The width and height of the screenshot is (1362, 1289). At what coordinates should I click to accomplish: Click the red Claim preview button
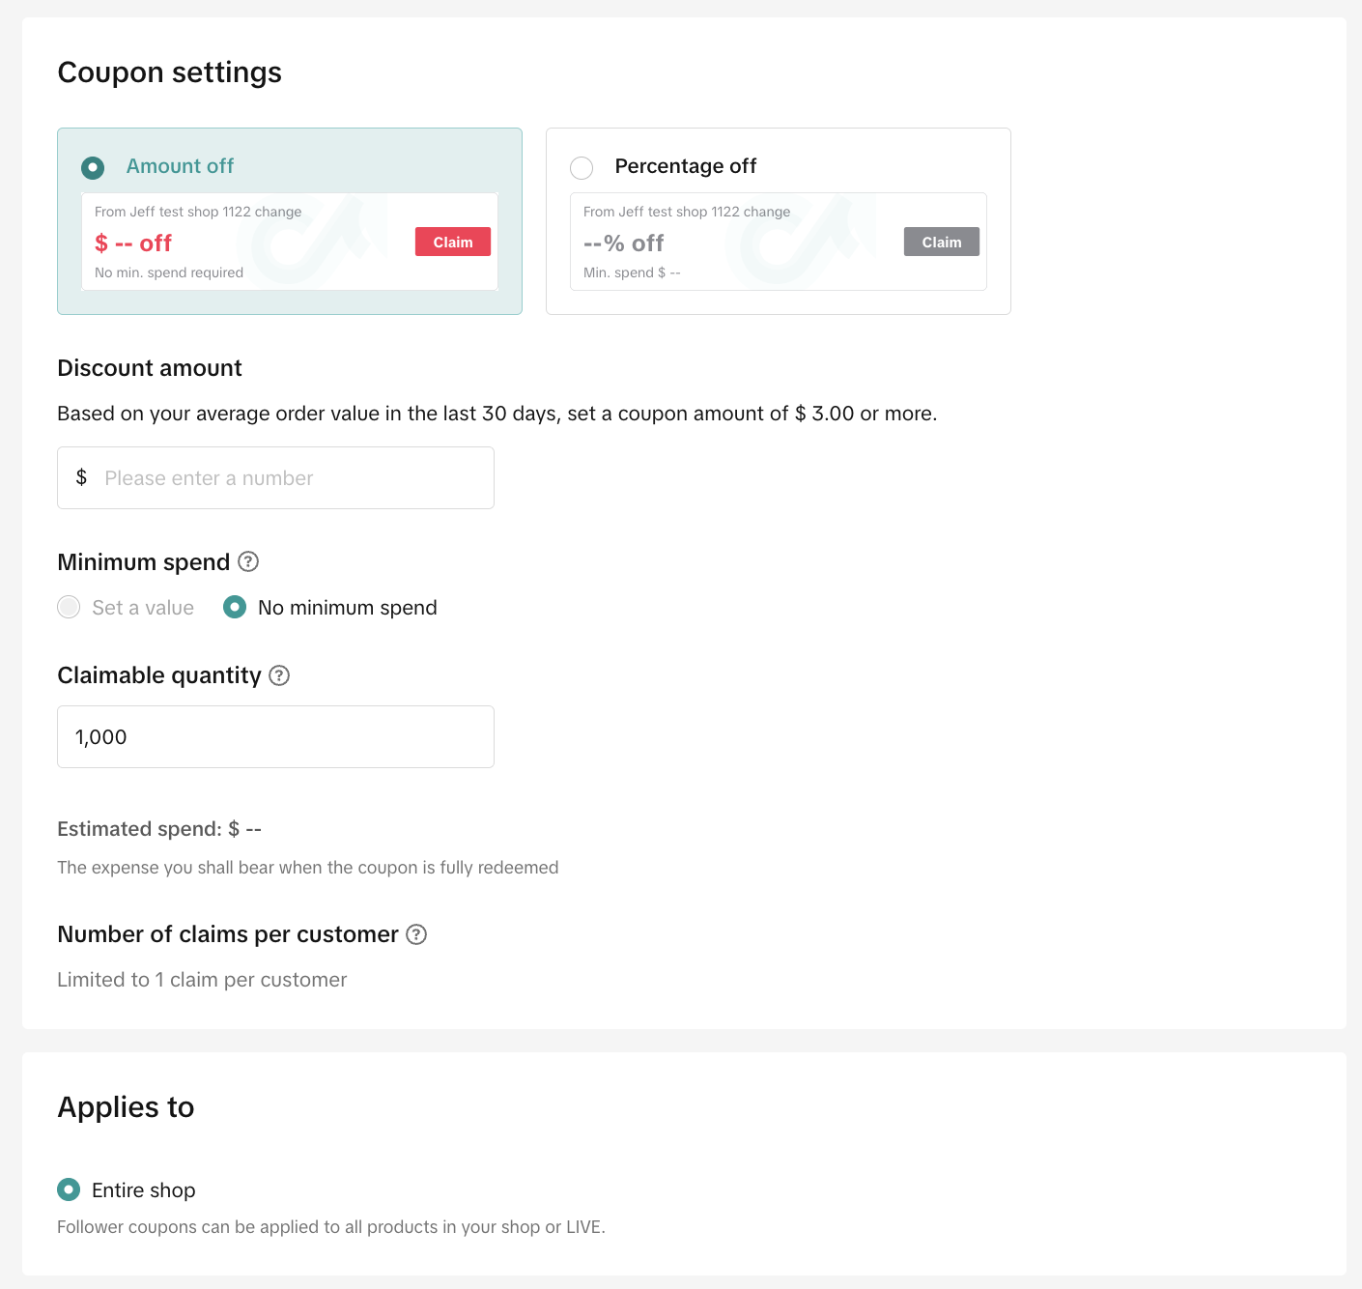tap(453, 242)
